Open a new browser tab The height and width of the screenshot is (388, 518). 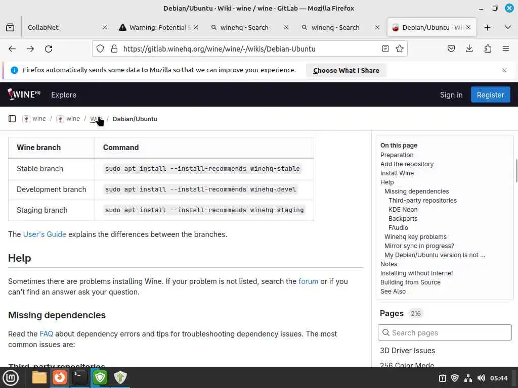click(487, 27)
